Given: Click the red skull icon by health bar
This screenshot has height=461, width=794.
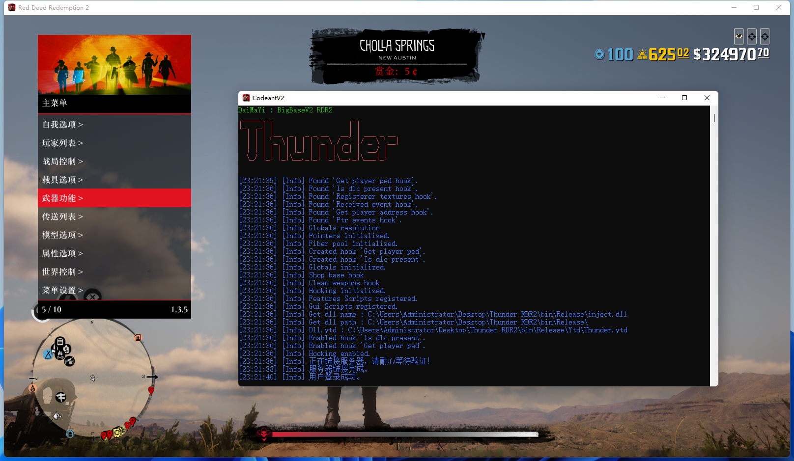Looking at the screenshot, I should 264,434.
